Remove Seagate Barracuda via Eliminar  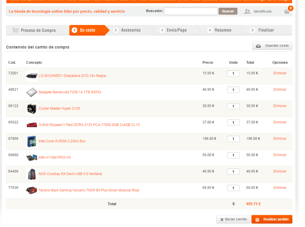coord(280,90)
